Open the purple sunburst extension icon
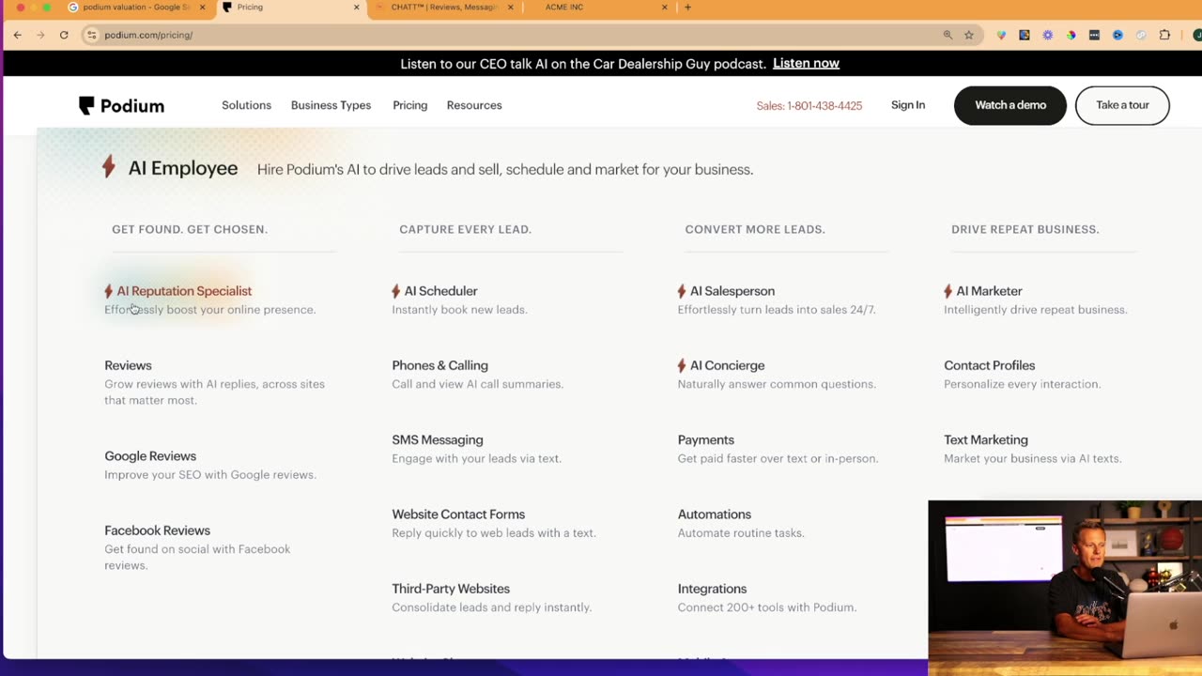1202x676 pixels. tap(1048, 35)
